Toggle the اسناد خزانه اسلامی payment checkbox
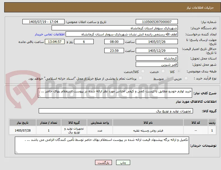The width and height of the screenshot is (221, 170). (x=140, y=78)
